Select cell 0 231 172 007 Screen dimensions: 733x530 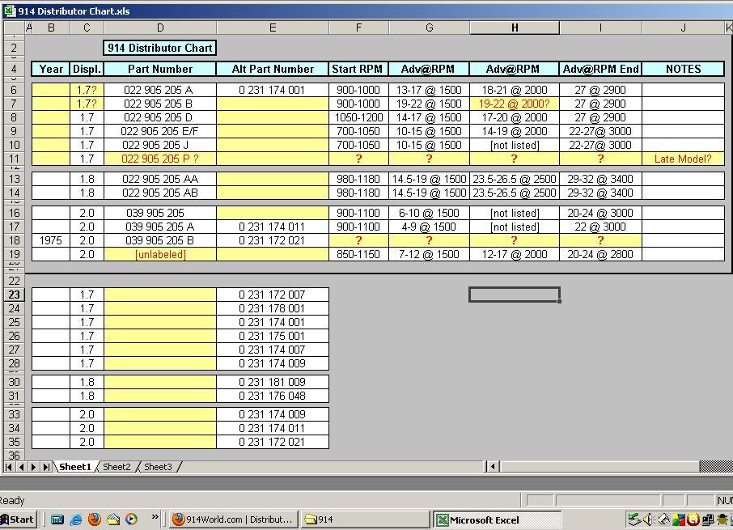[273, 295]
